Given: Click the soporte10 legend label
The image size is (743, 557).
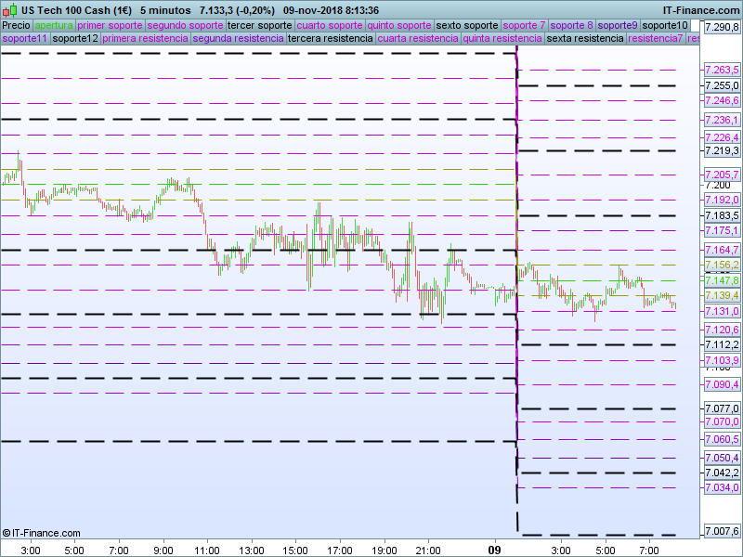Looking at the screenshot, I should point(665,25).
